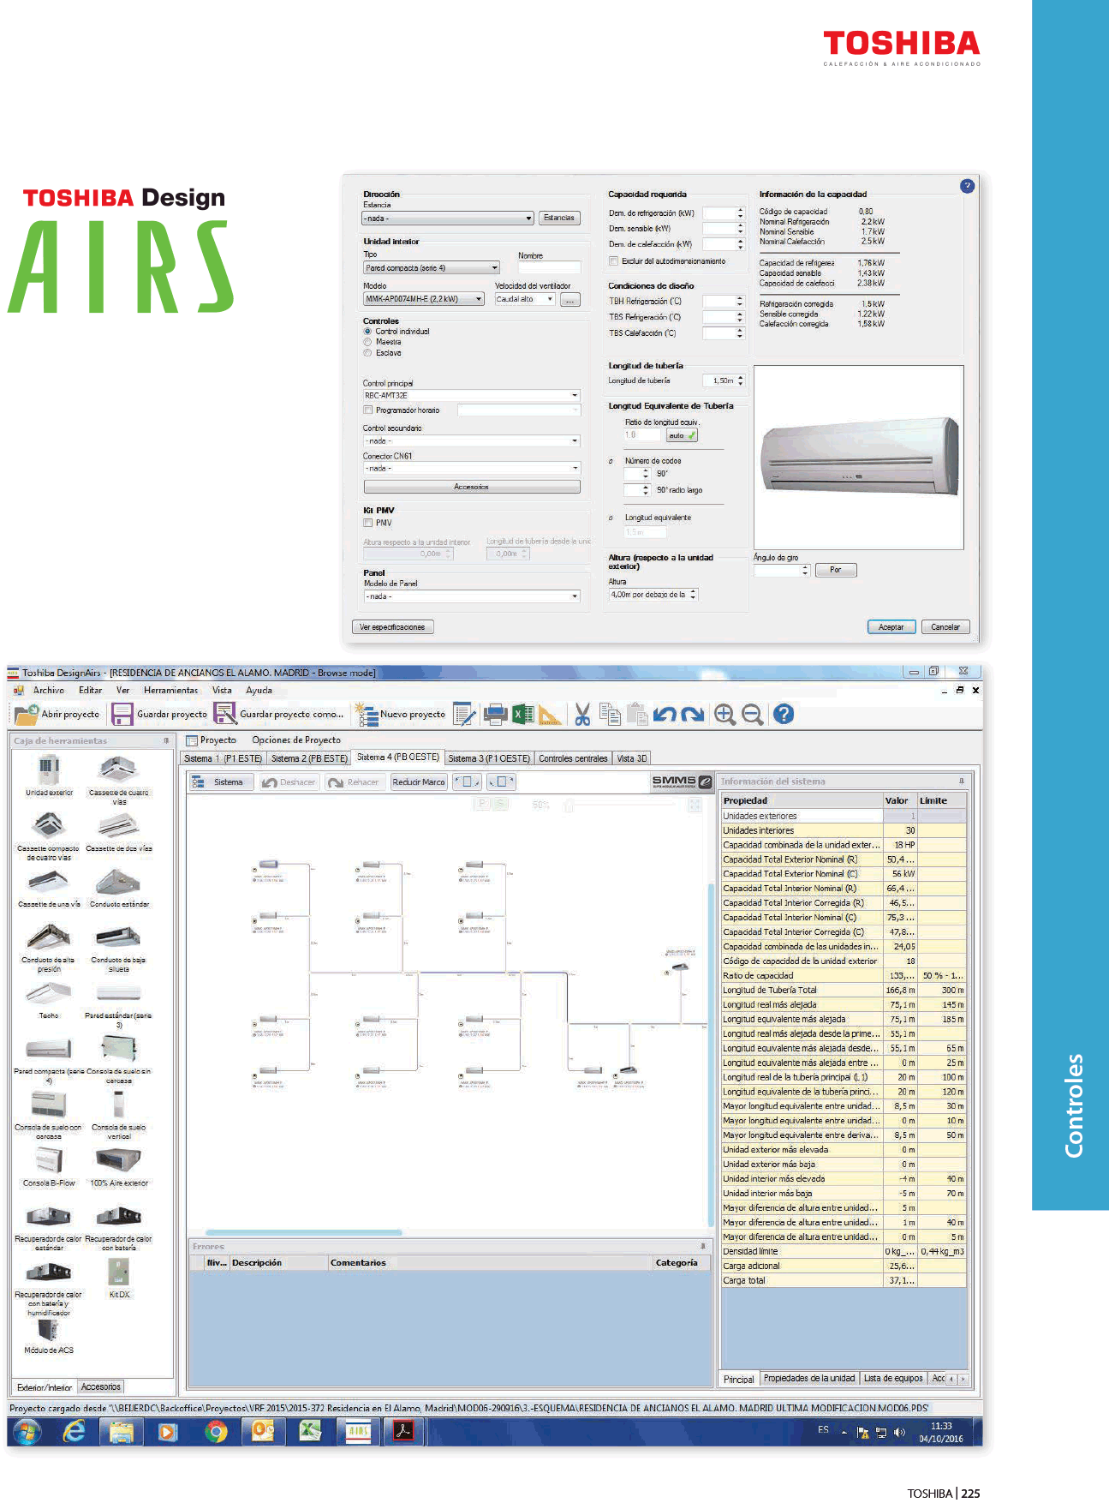Pick the Cassette de cuatro vías unit
Image resolution: width=1109 pixels, height=1503 pixels.
click(118, 769)
